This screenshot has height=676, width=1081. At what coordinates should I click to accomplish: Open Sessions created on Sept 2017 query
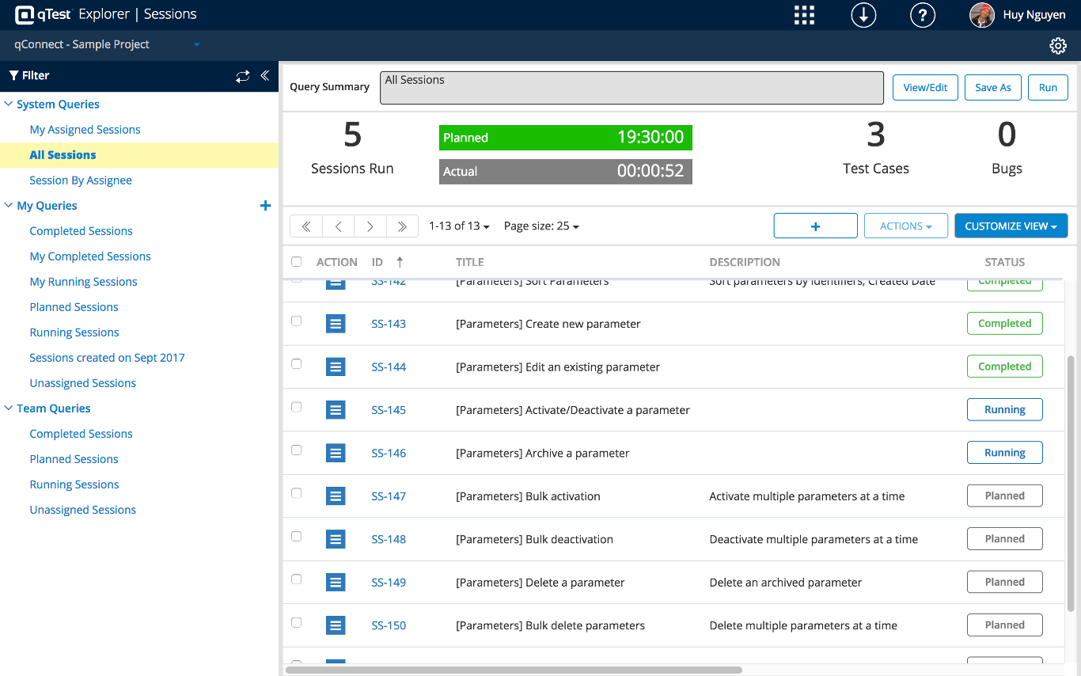(107, 358)
